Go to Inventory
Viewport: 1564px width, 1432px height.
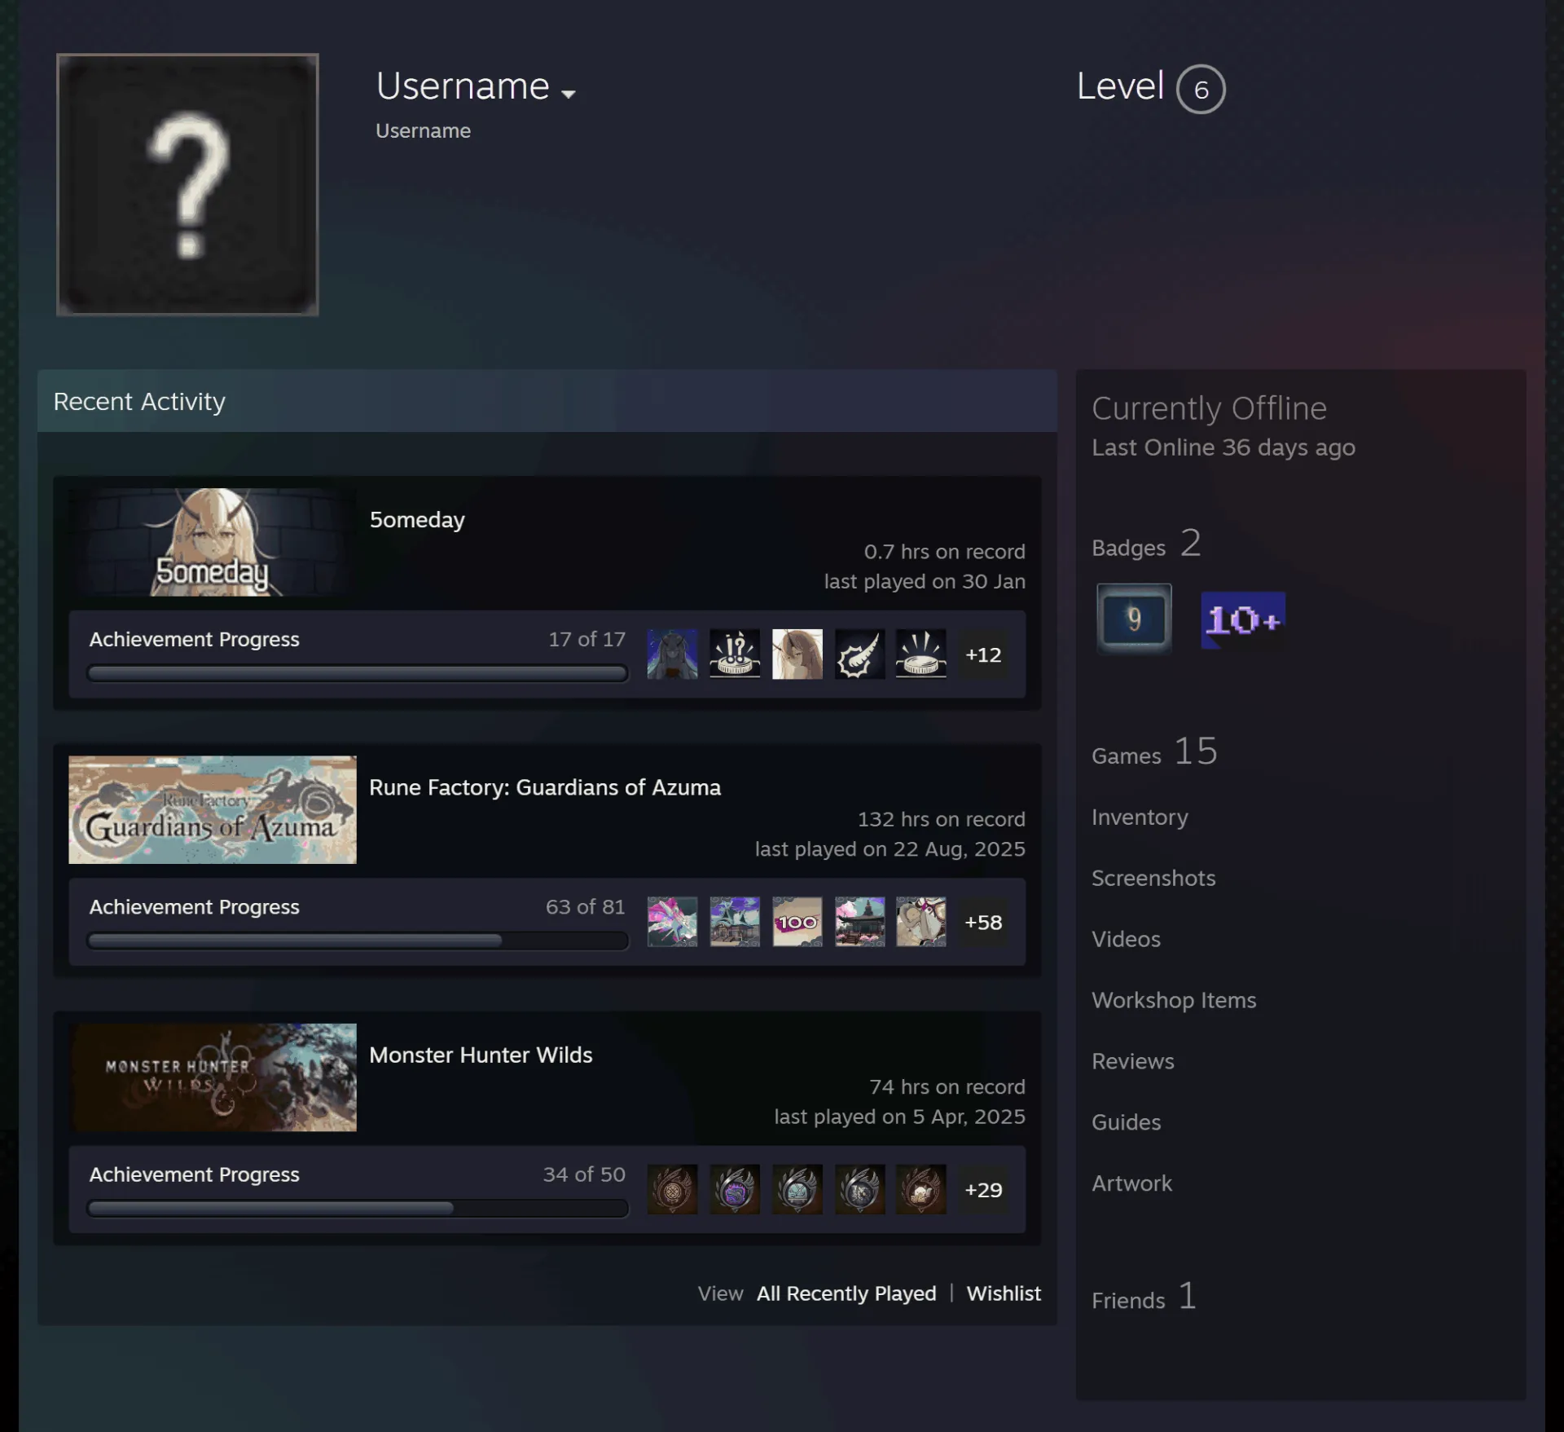tap(1140, 817)
